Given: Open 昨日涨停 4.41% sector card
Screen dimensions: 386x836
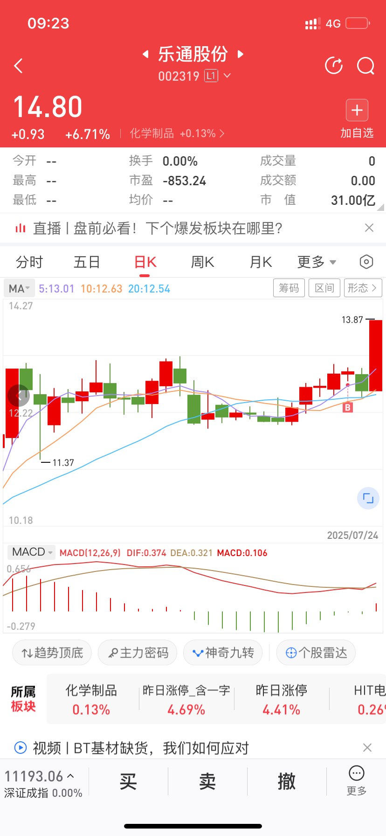Looking at the screenshot, I should 282,700.
